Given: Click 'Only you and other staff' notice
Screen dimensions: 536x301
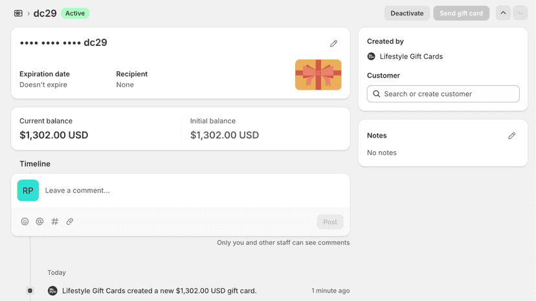Looking at the screenshot, I should pos(283,243).
